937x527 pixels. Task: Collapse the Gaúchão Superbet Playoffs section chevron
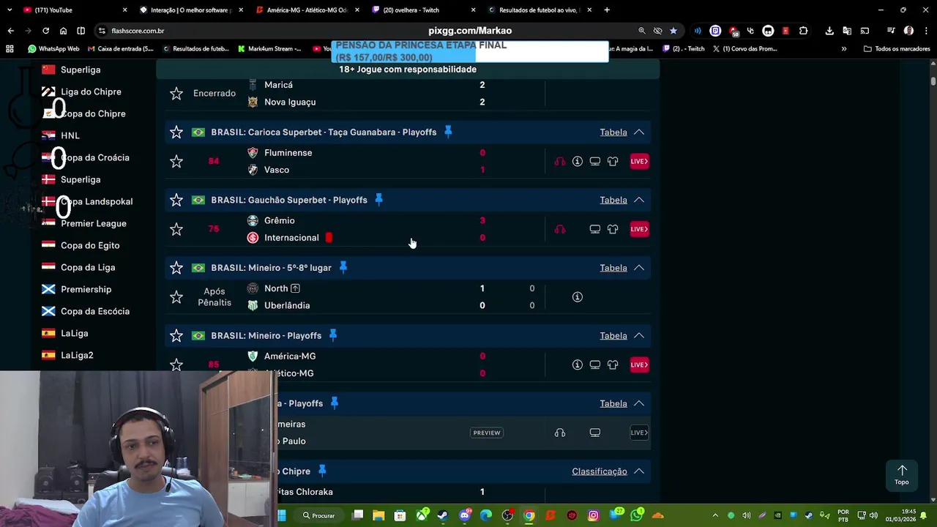point(639,200)
